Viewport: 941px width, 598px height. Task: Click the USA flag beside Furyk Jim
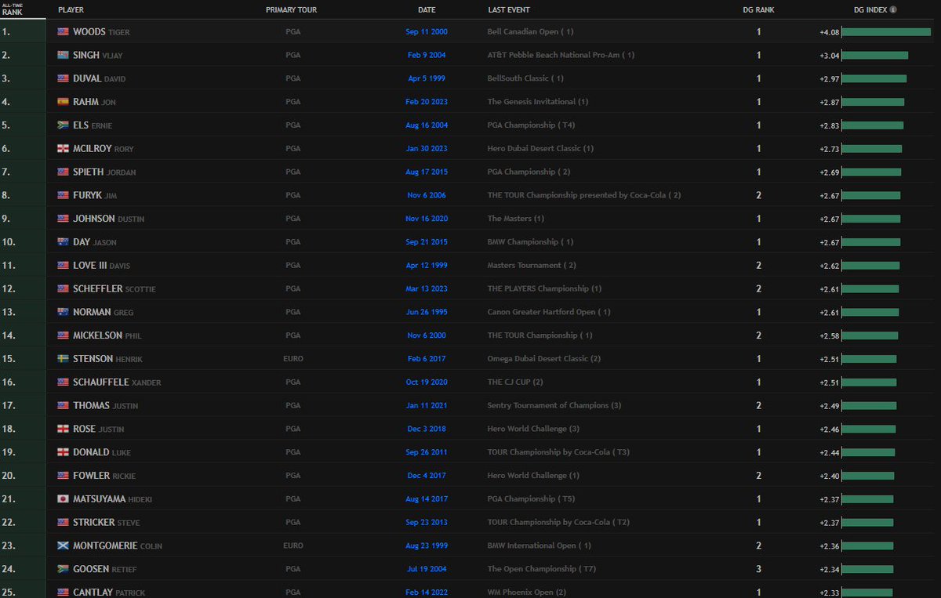pyautogui.click(x=63, y=195)
